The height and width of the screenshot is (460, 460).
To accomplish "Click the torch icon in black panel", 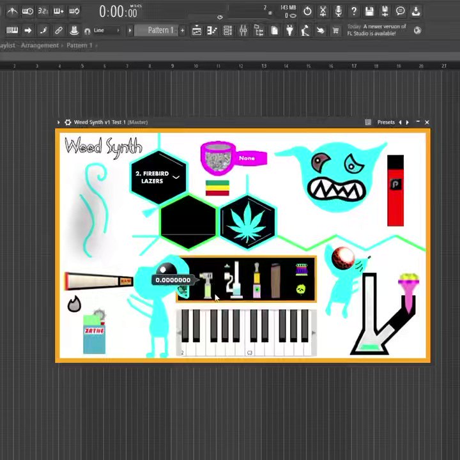I will pyautogui.click(x=206, y=284).
